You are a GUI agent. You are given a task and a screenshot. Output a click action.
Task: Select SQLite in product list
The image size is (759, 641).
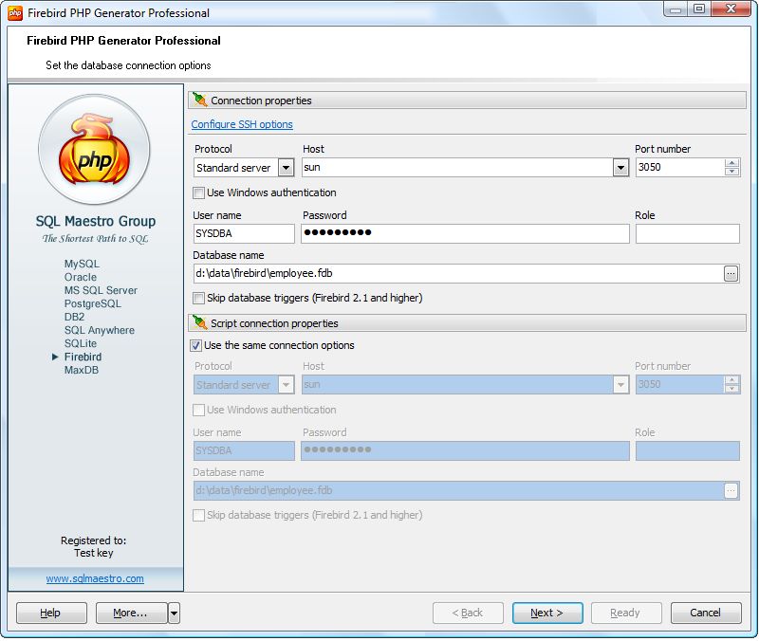click(81, 343)
